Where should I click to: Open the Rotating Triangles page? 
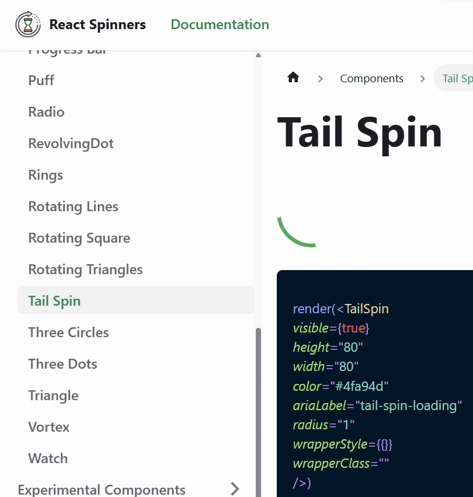point(85,269)
